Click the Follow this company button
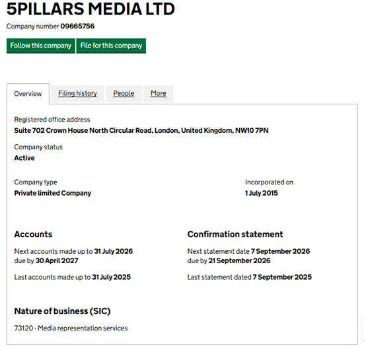 coord(41,46)
